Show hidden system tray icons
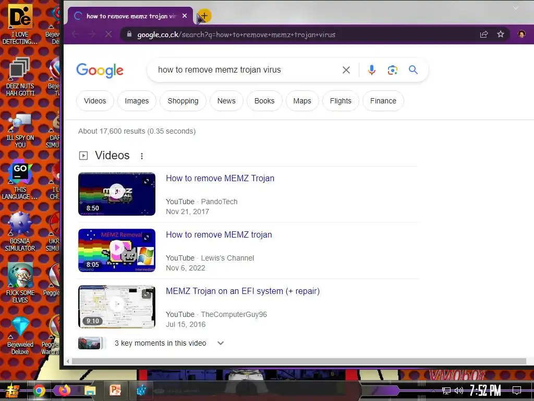 pos(433,391)
